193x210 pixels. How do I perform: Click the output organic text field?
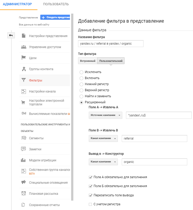[x=155, y=162]
